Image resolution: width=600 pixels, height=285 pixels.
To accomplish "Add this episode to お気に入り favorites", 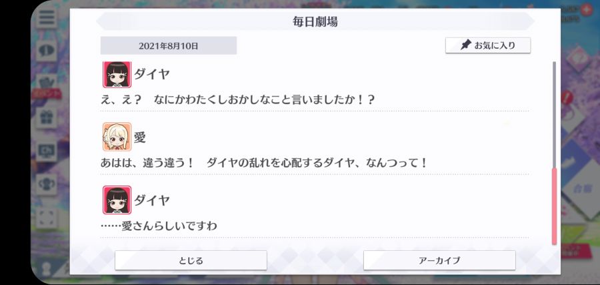I will point(488,45).
